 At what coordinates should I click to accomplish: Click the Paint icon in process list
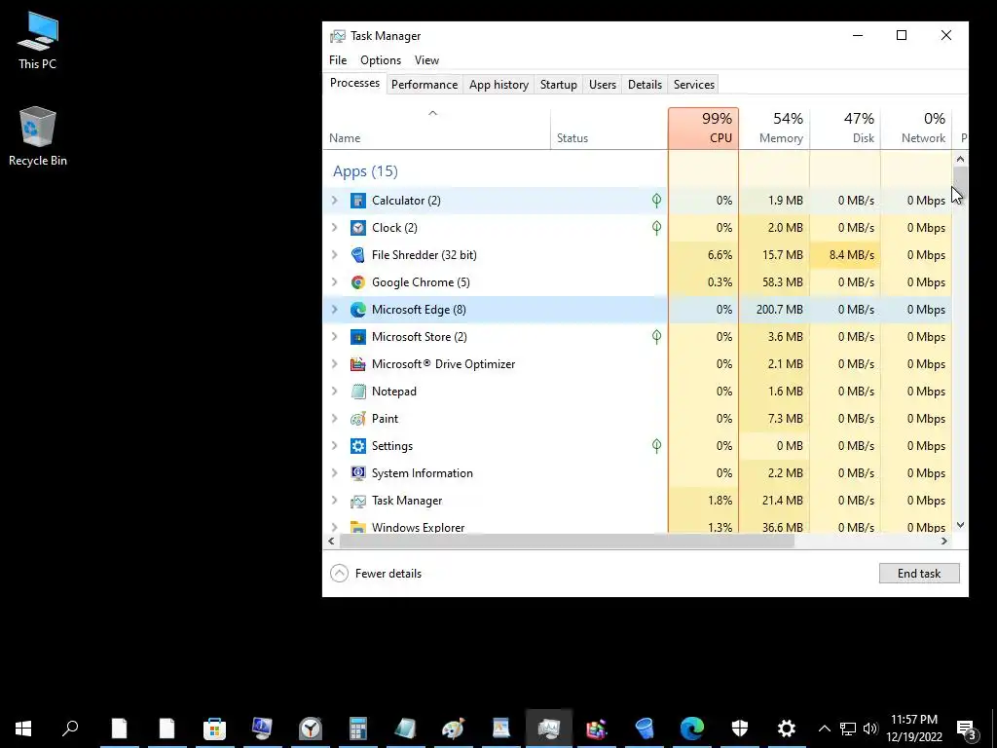(x=358, y=419)
